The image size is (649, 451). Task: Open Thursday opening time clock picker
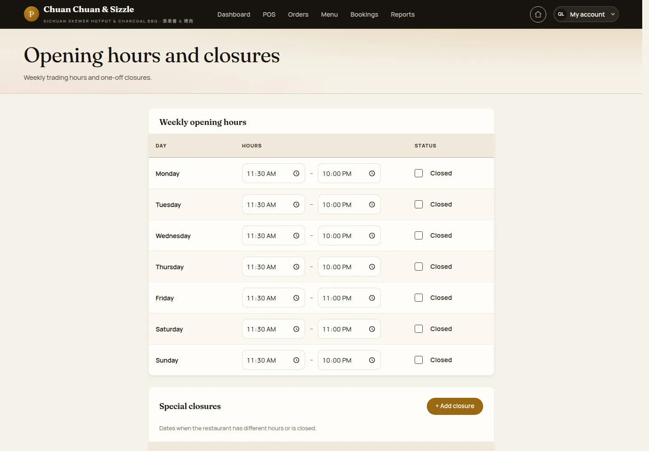pos(296,267)
